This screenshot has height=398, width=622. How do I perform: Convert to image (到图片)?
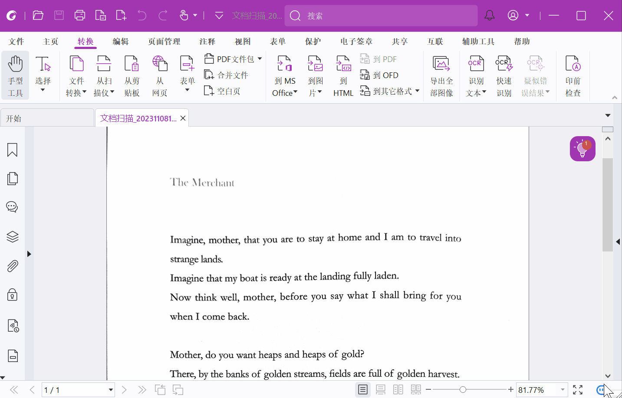coord(316,75)
